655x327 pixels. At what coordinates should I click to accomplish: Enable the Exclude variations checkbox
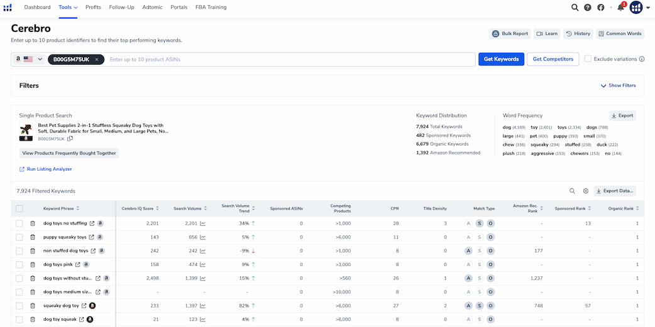588,59
